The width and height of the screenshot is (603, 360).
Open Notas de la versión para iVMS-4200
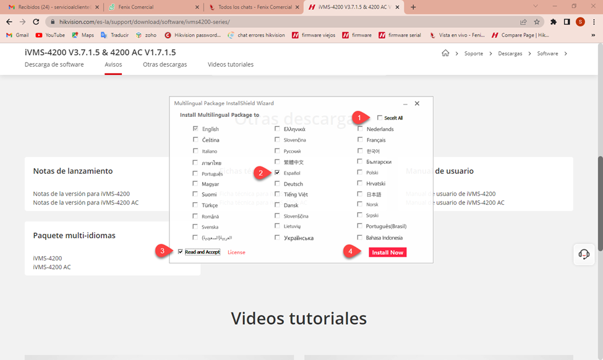[82, 194]
